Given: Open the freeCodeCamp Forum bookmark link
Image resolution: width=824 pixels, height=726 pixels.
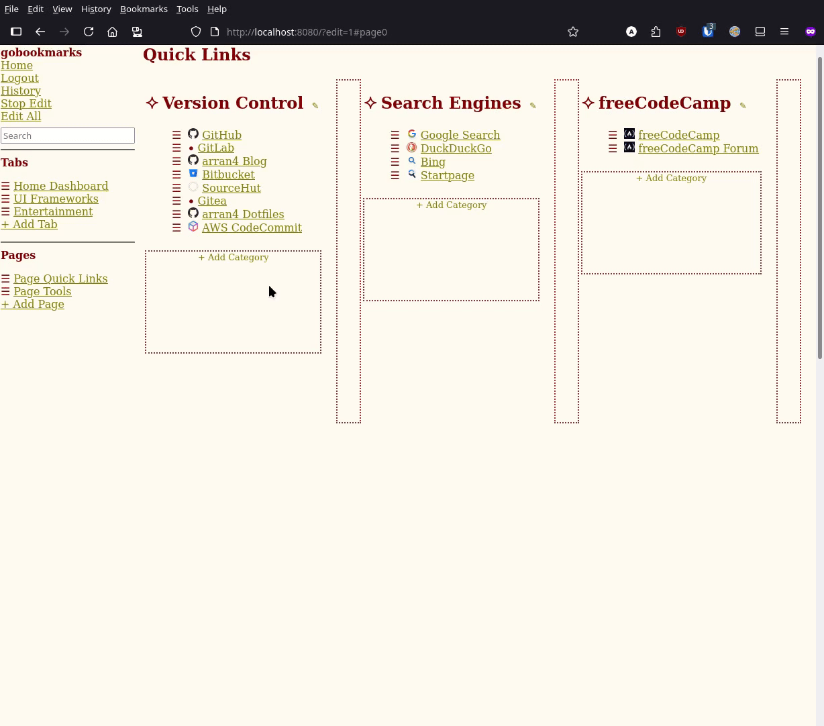Looking at the screenshot, I should click(x=698, y=148).
